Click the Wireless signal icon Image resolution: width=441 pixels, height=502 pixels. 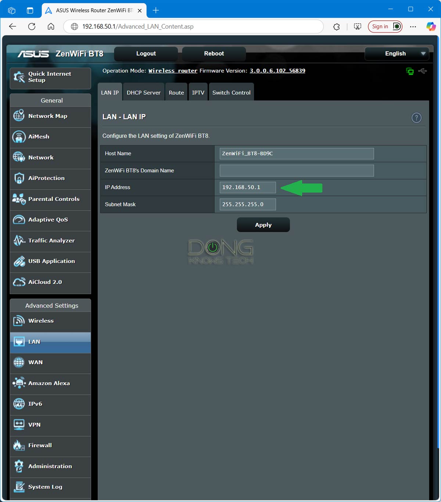point(19,321)
